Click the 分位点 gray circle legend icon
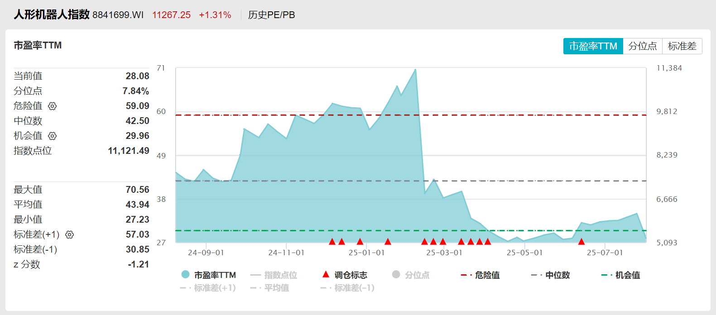This screenshot has height=315, width=716. 396,274
